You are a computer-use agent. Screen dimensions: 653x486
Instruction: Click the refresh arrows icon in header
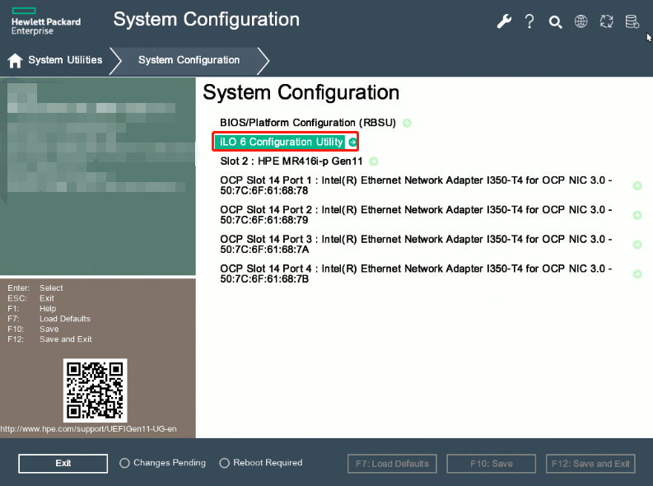click(x=607, y=21)
